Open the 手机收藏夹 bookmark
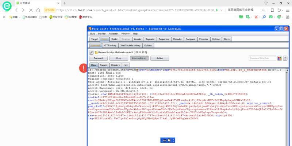292x146 pixels. coord(30,17)
